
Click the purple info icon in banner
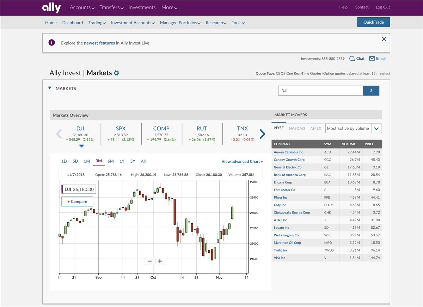tap(52, 43)
